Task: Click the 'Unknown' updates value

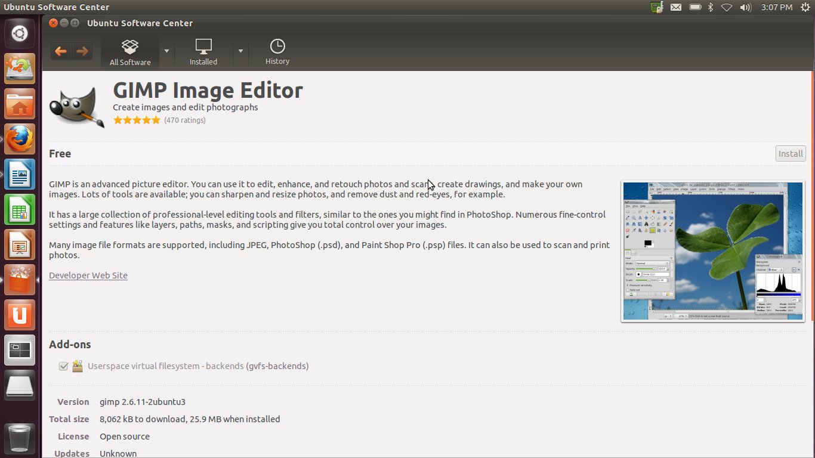Action: click(x=118, y=453)
